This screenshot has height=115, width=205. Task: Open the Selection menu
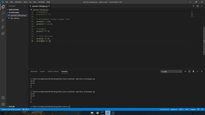point(18,2)
